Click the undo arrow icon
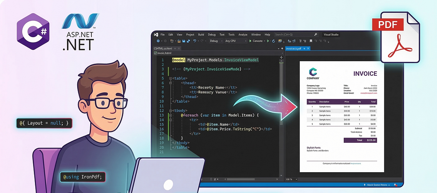The width and height of the screenshot is (437, 193). coord(194,41)
